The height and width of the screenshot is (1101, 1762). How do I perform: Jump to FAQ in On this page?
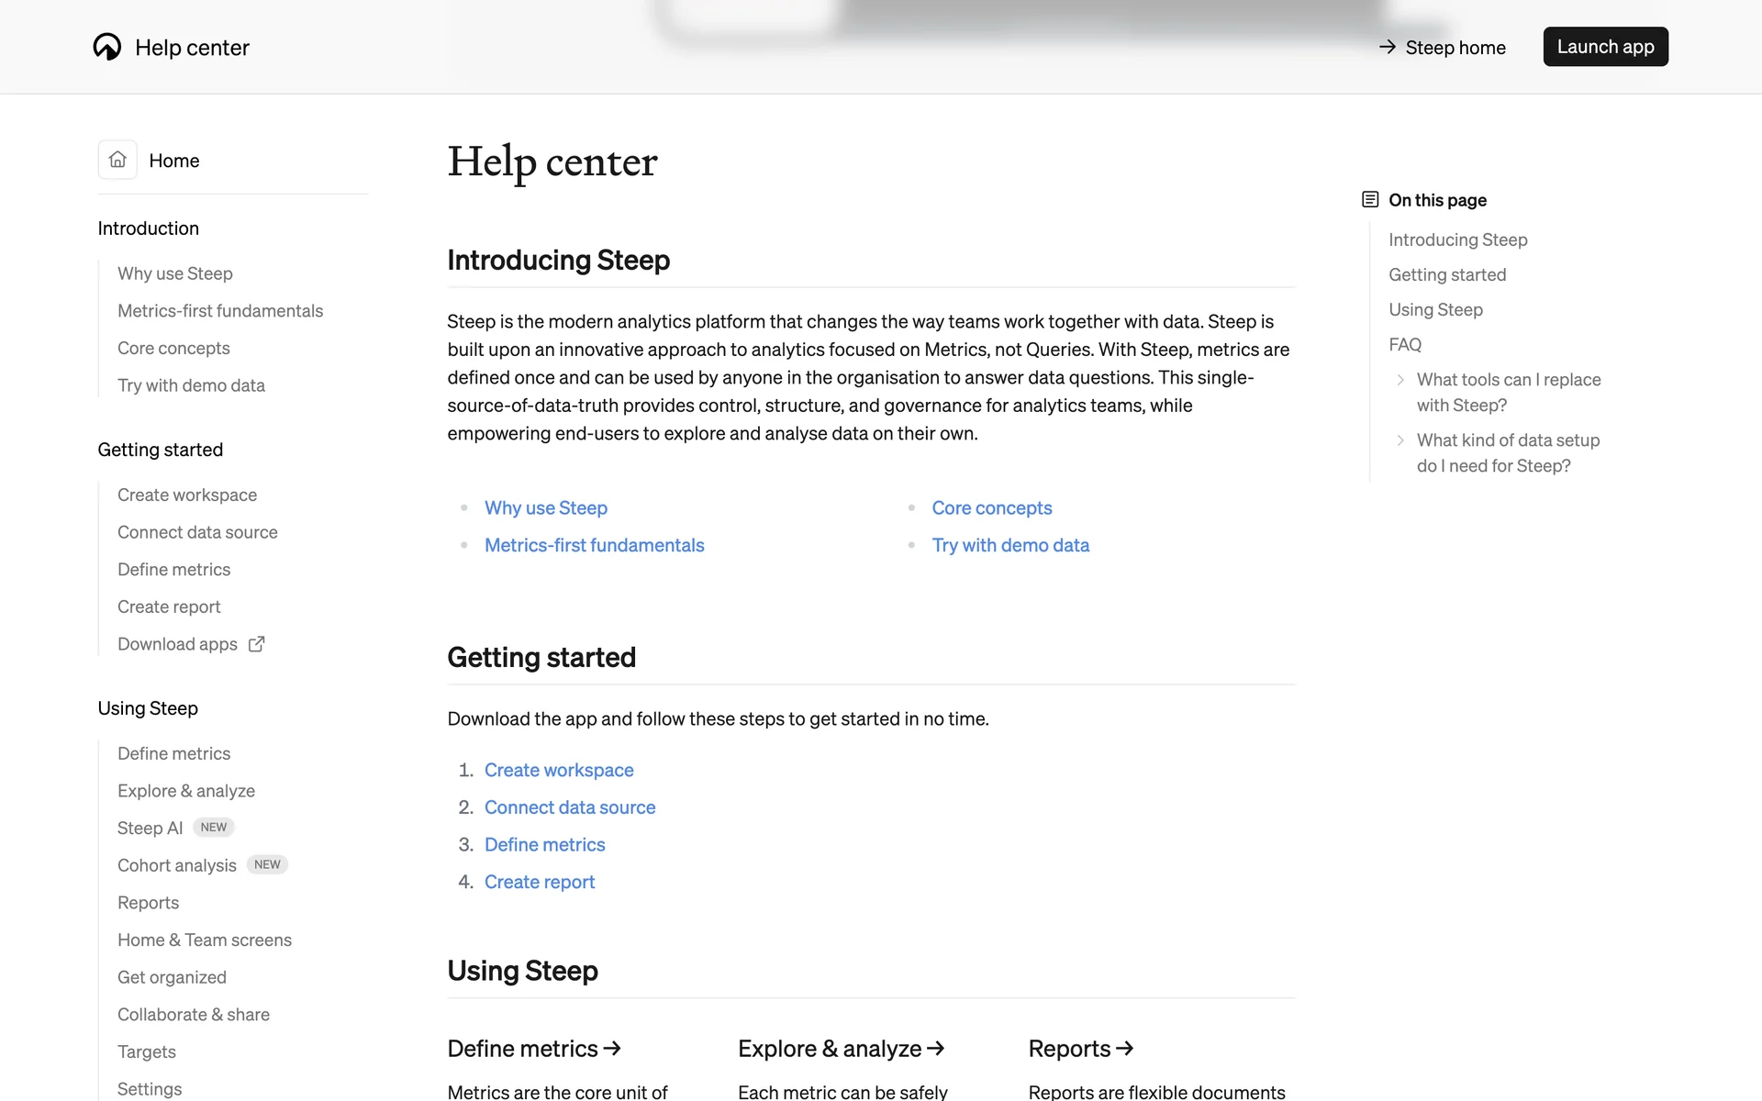point(1405,345)
